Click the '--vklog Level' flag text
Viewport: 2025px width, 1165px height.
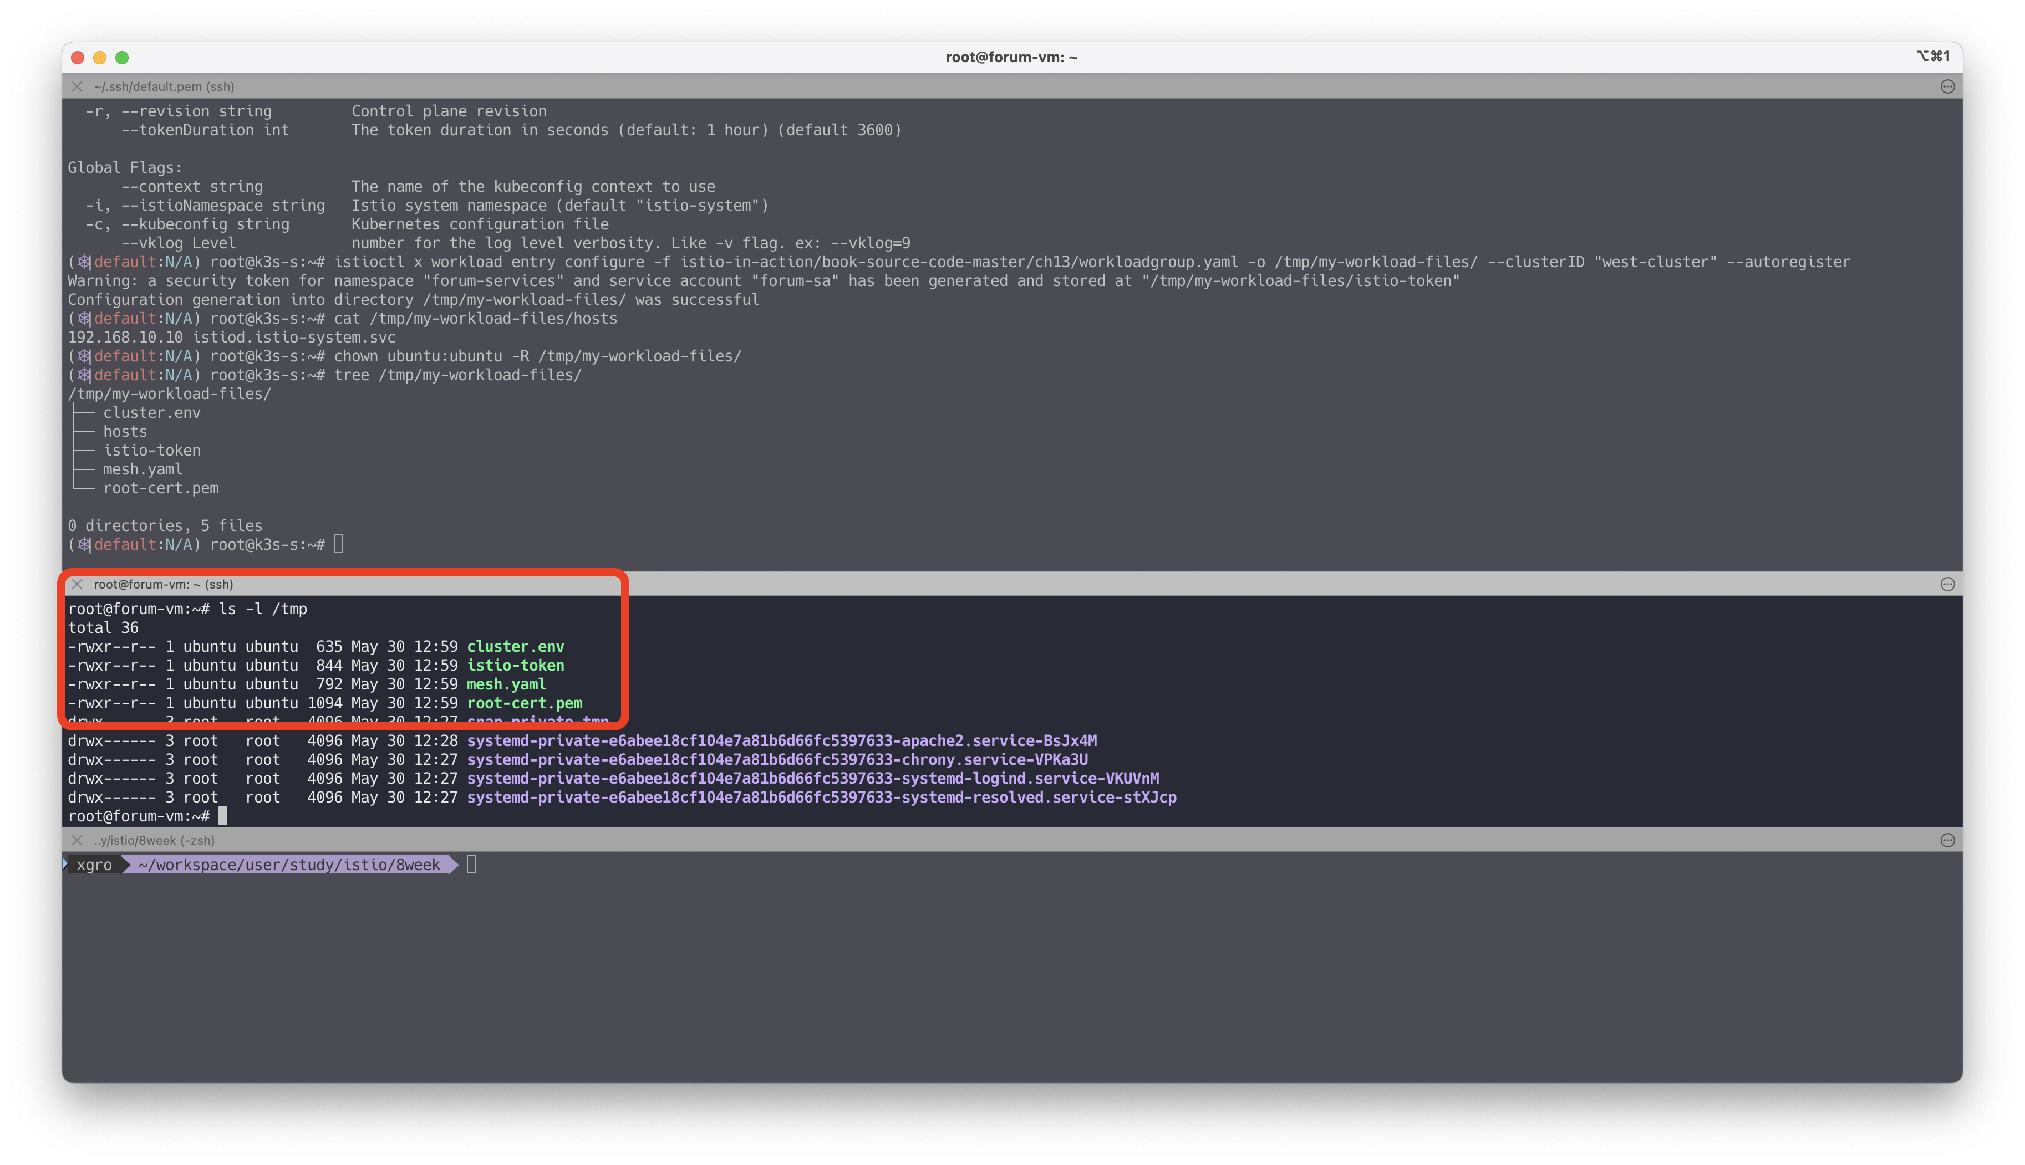click(x=179, y=243)
